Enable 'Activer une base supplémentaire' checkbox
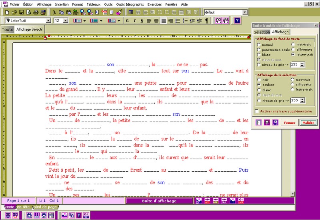This screenshot has height=220, width=320. [x=257, y=111]
